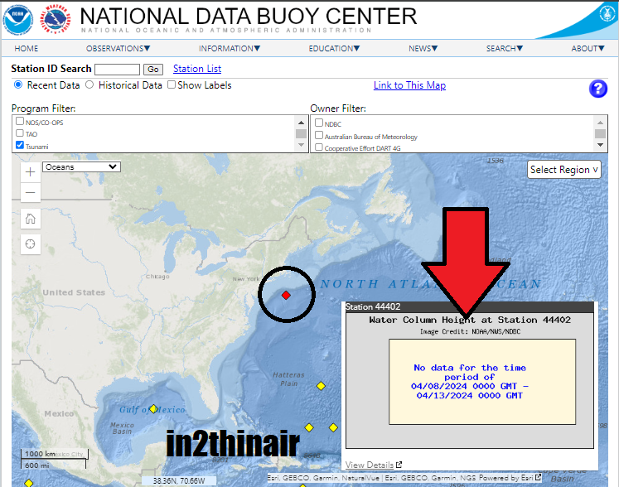Click the National Weather Service logo
619x487 pixels.
coord(55,20)
